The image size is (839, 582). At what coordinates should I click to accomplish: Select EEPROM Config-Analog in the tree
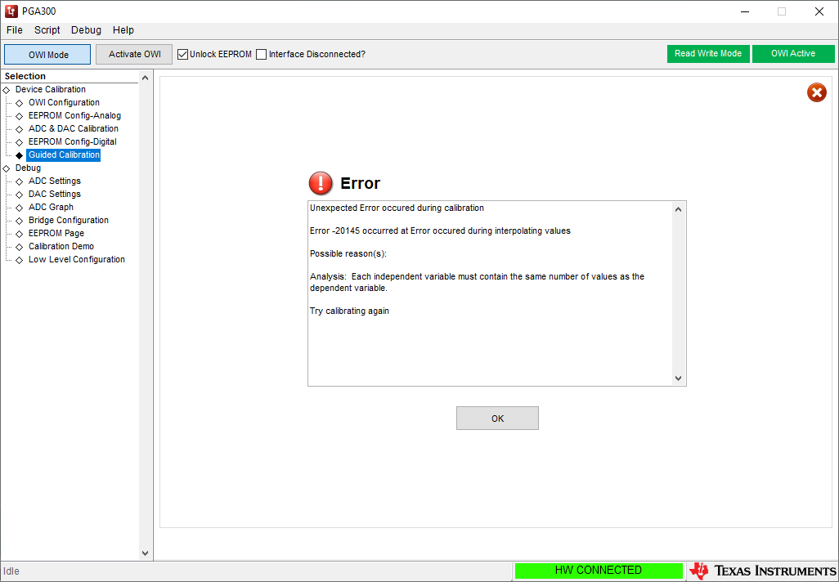[74, 115]
